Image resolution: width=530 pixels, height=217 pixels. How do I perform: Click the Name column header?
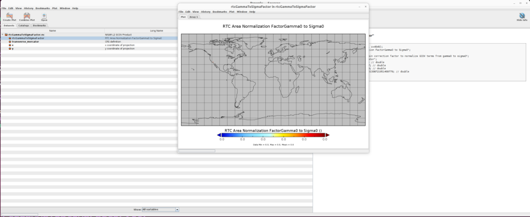(52, 30)
